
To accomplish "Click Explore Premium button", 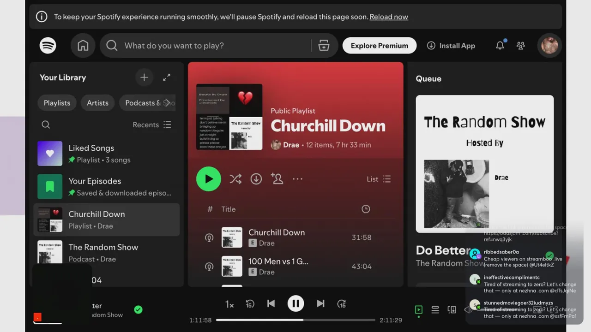I will [x=380, y=46].
